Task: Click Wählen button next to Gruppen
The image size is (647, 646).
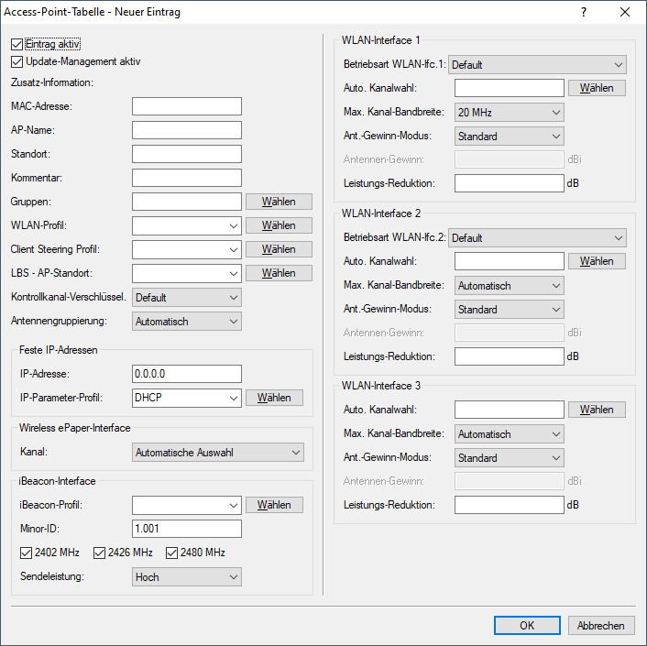Action: click(x=279, y=202)
